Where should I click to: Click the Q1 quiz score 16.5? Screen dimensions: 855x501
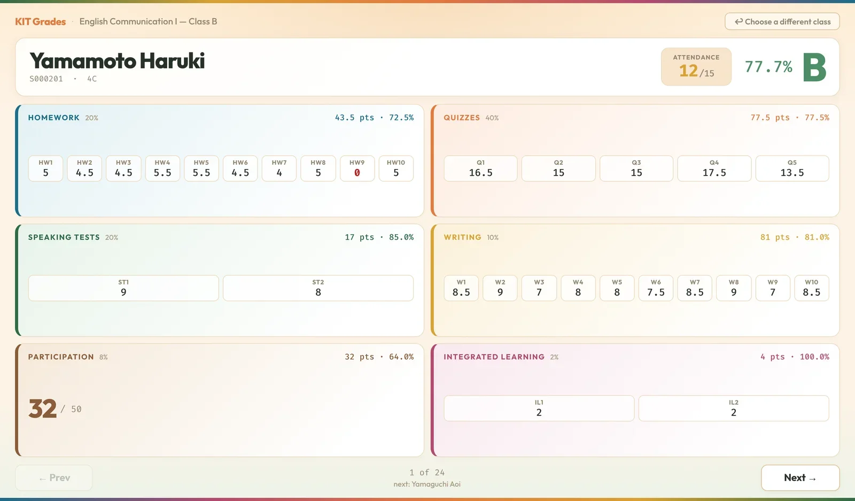tap(480, 168)
